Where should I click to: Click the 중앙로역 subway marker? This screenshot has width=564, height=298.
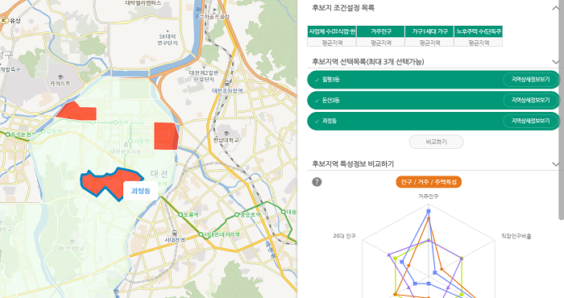click(x=237, y=214)
